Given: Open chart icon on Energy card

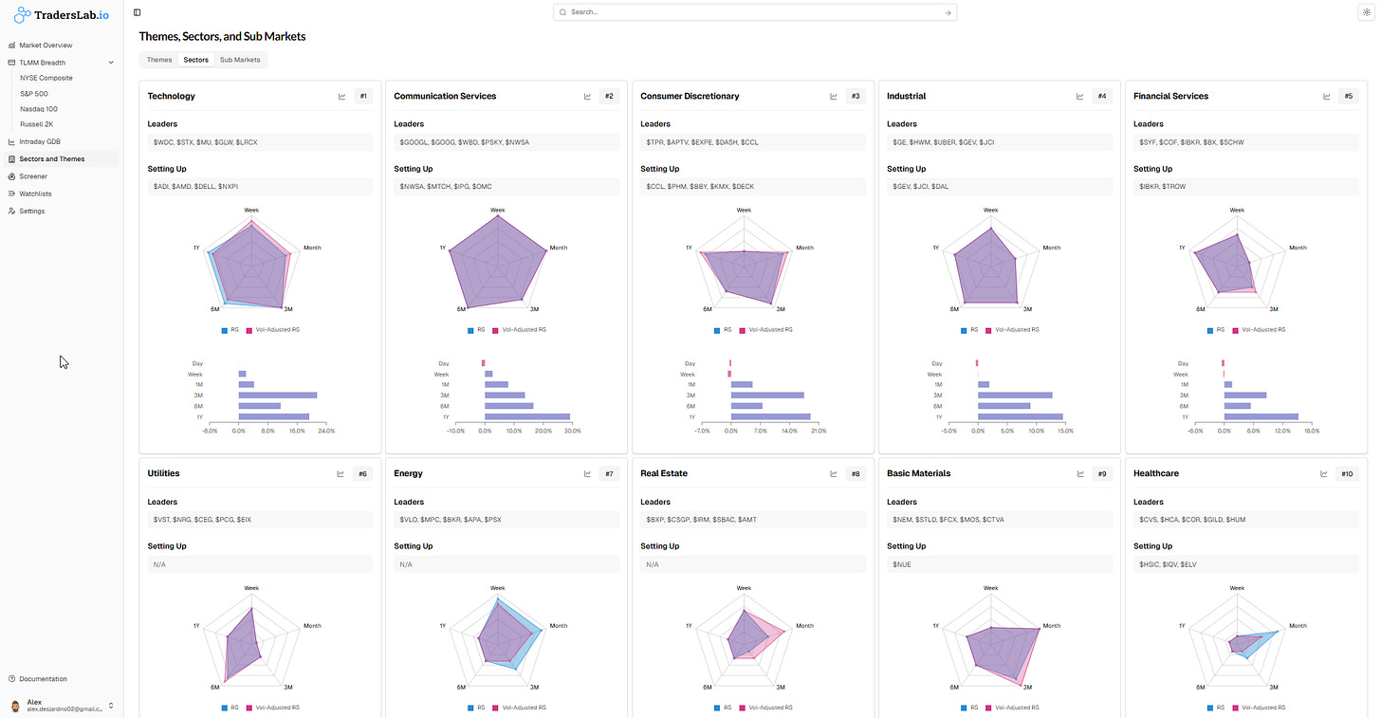Looking at the screenshot, I should (x=588, y=473).
